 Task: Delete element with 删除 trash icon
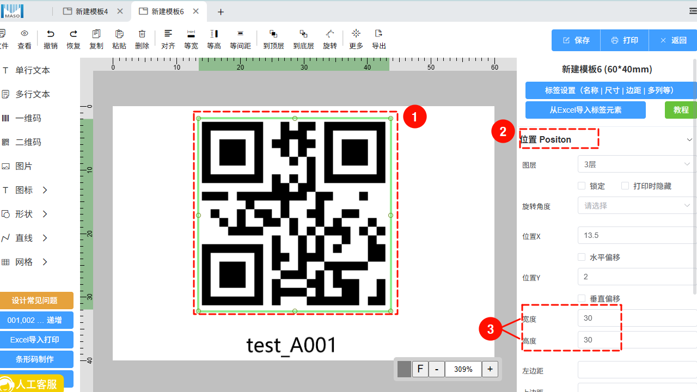click(x=142, y=34)
